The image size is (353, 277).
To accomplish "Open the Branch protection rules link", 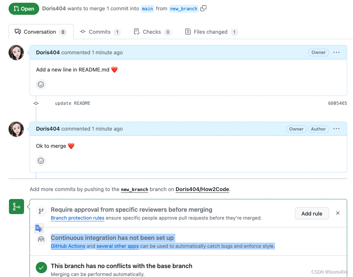I will click(x=77, y=218).
